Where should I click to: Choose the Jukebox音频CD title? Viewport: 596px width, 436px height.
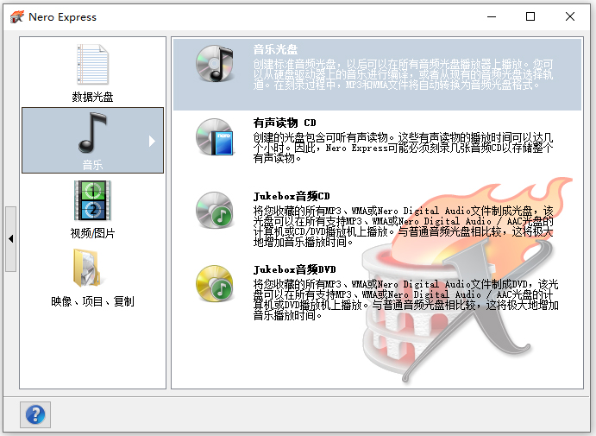pyautogui.click(x=292, y=196)
